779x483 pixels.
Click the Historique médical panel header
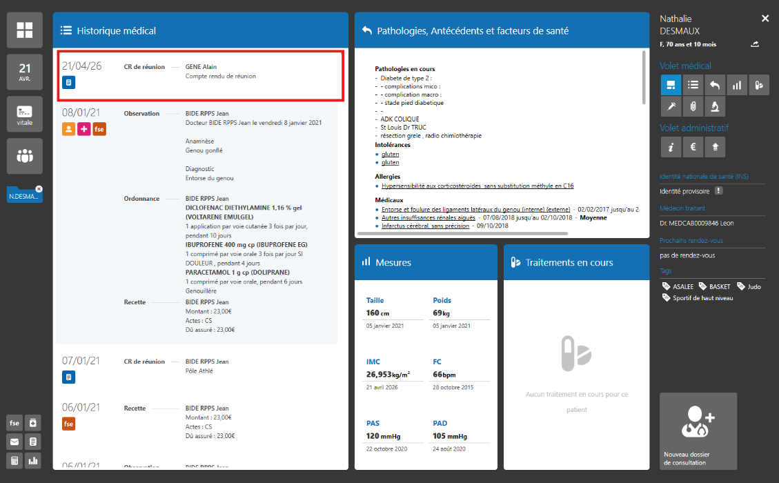coord(201,30)
